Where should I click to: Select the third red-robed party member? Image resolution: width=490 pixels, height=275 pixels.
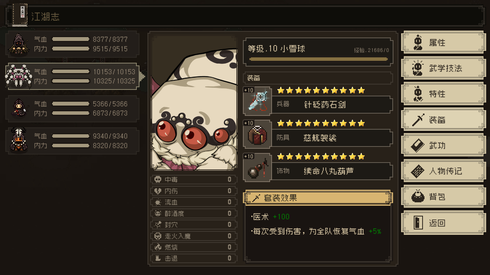pyautogui.click(x=18, y=108)
